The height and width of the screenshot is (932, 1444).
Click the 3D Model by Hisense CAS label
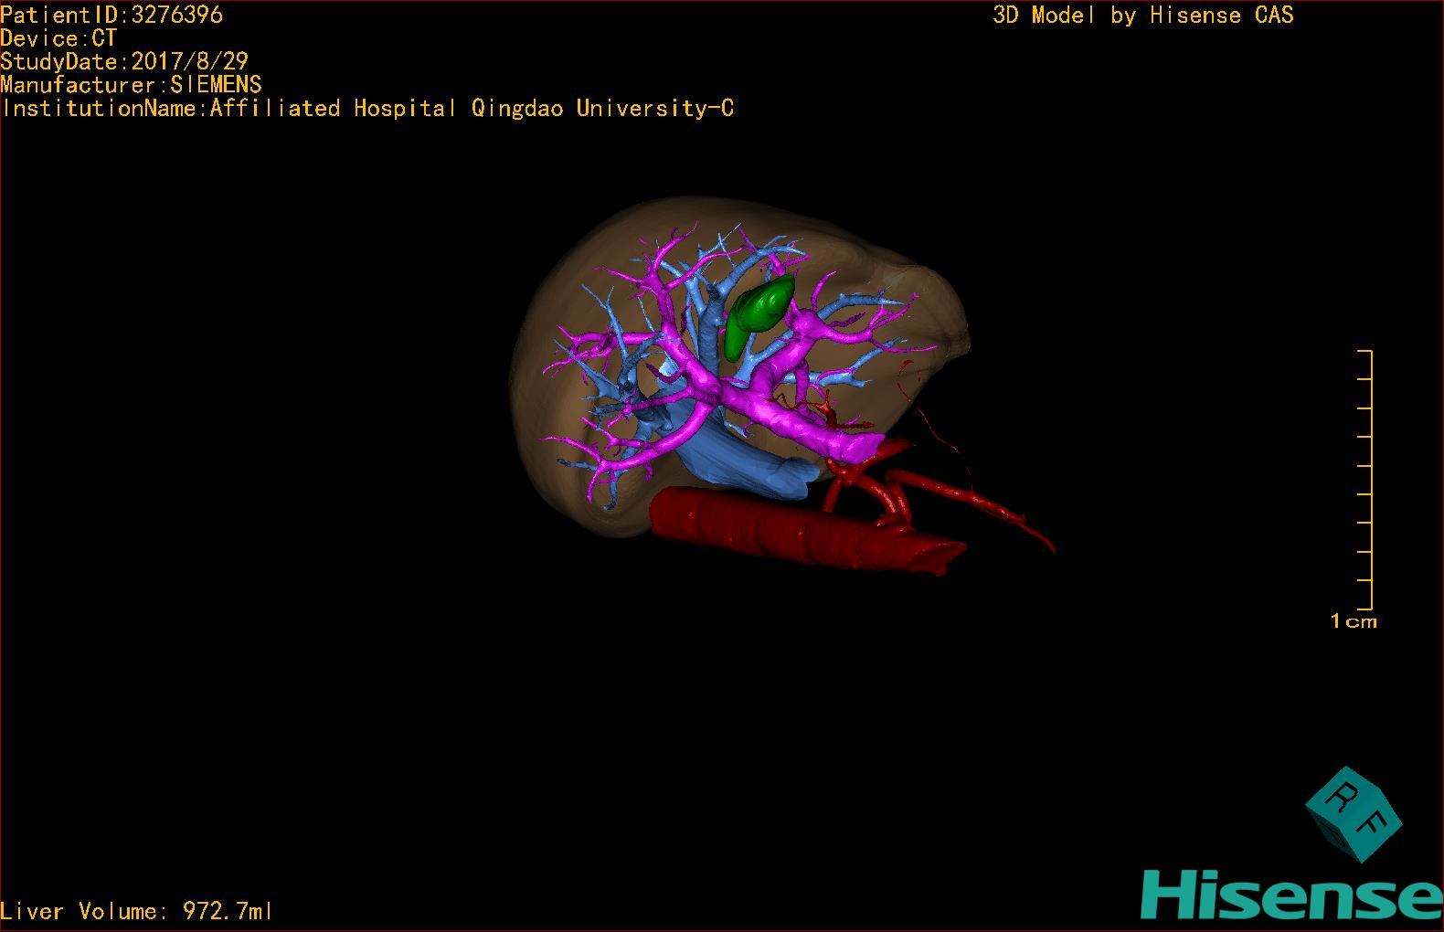pyautogui.click(x=1143, y=15)
